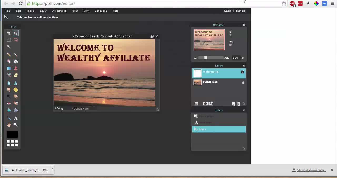Image resolution: width=337 pixels, height=178 pixels.
Task: Open the View menu
Action: click(86, 11)
